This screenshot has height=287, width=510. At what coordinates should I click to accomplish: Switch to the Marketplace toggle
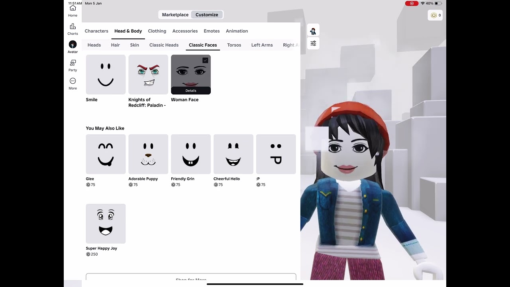175,15
